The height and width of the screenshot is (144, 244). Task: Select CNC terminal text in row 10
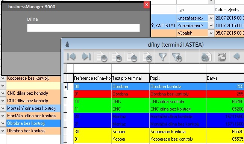[130, 102]
